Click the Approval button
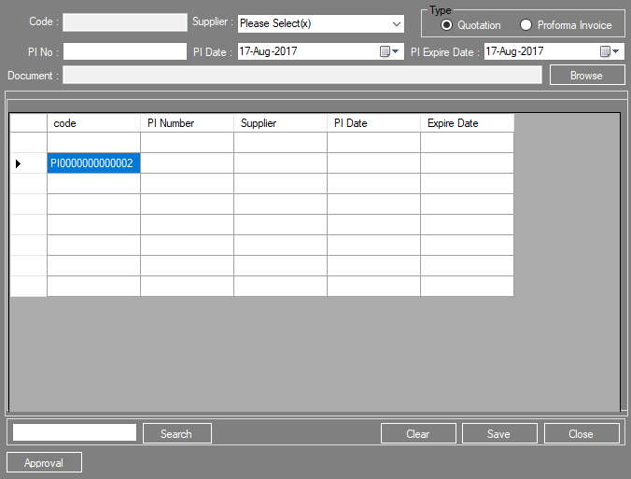Viewport: 631px width, 479px height. point(44,462)
